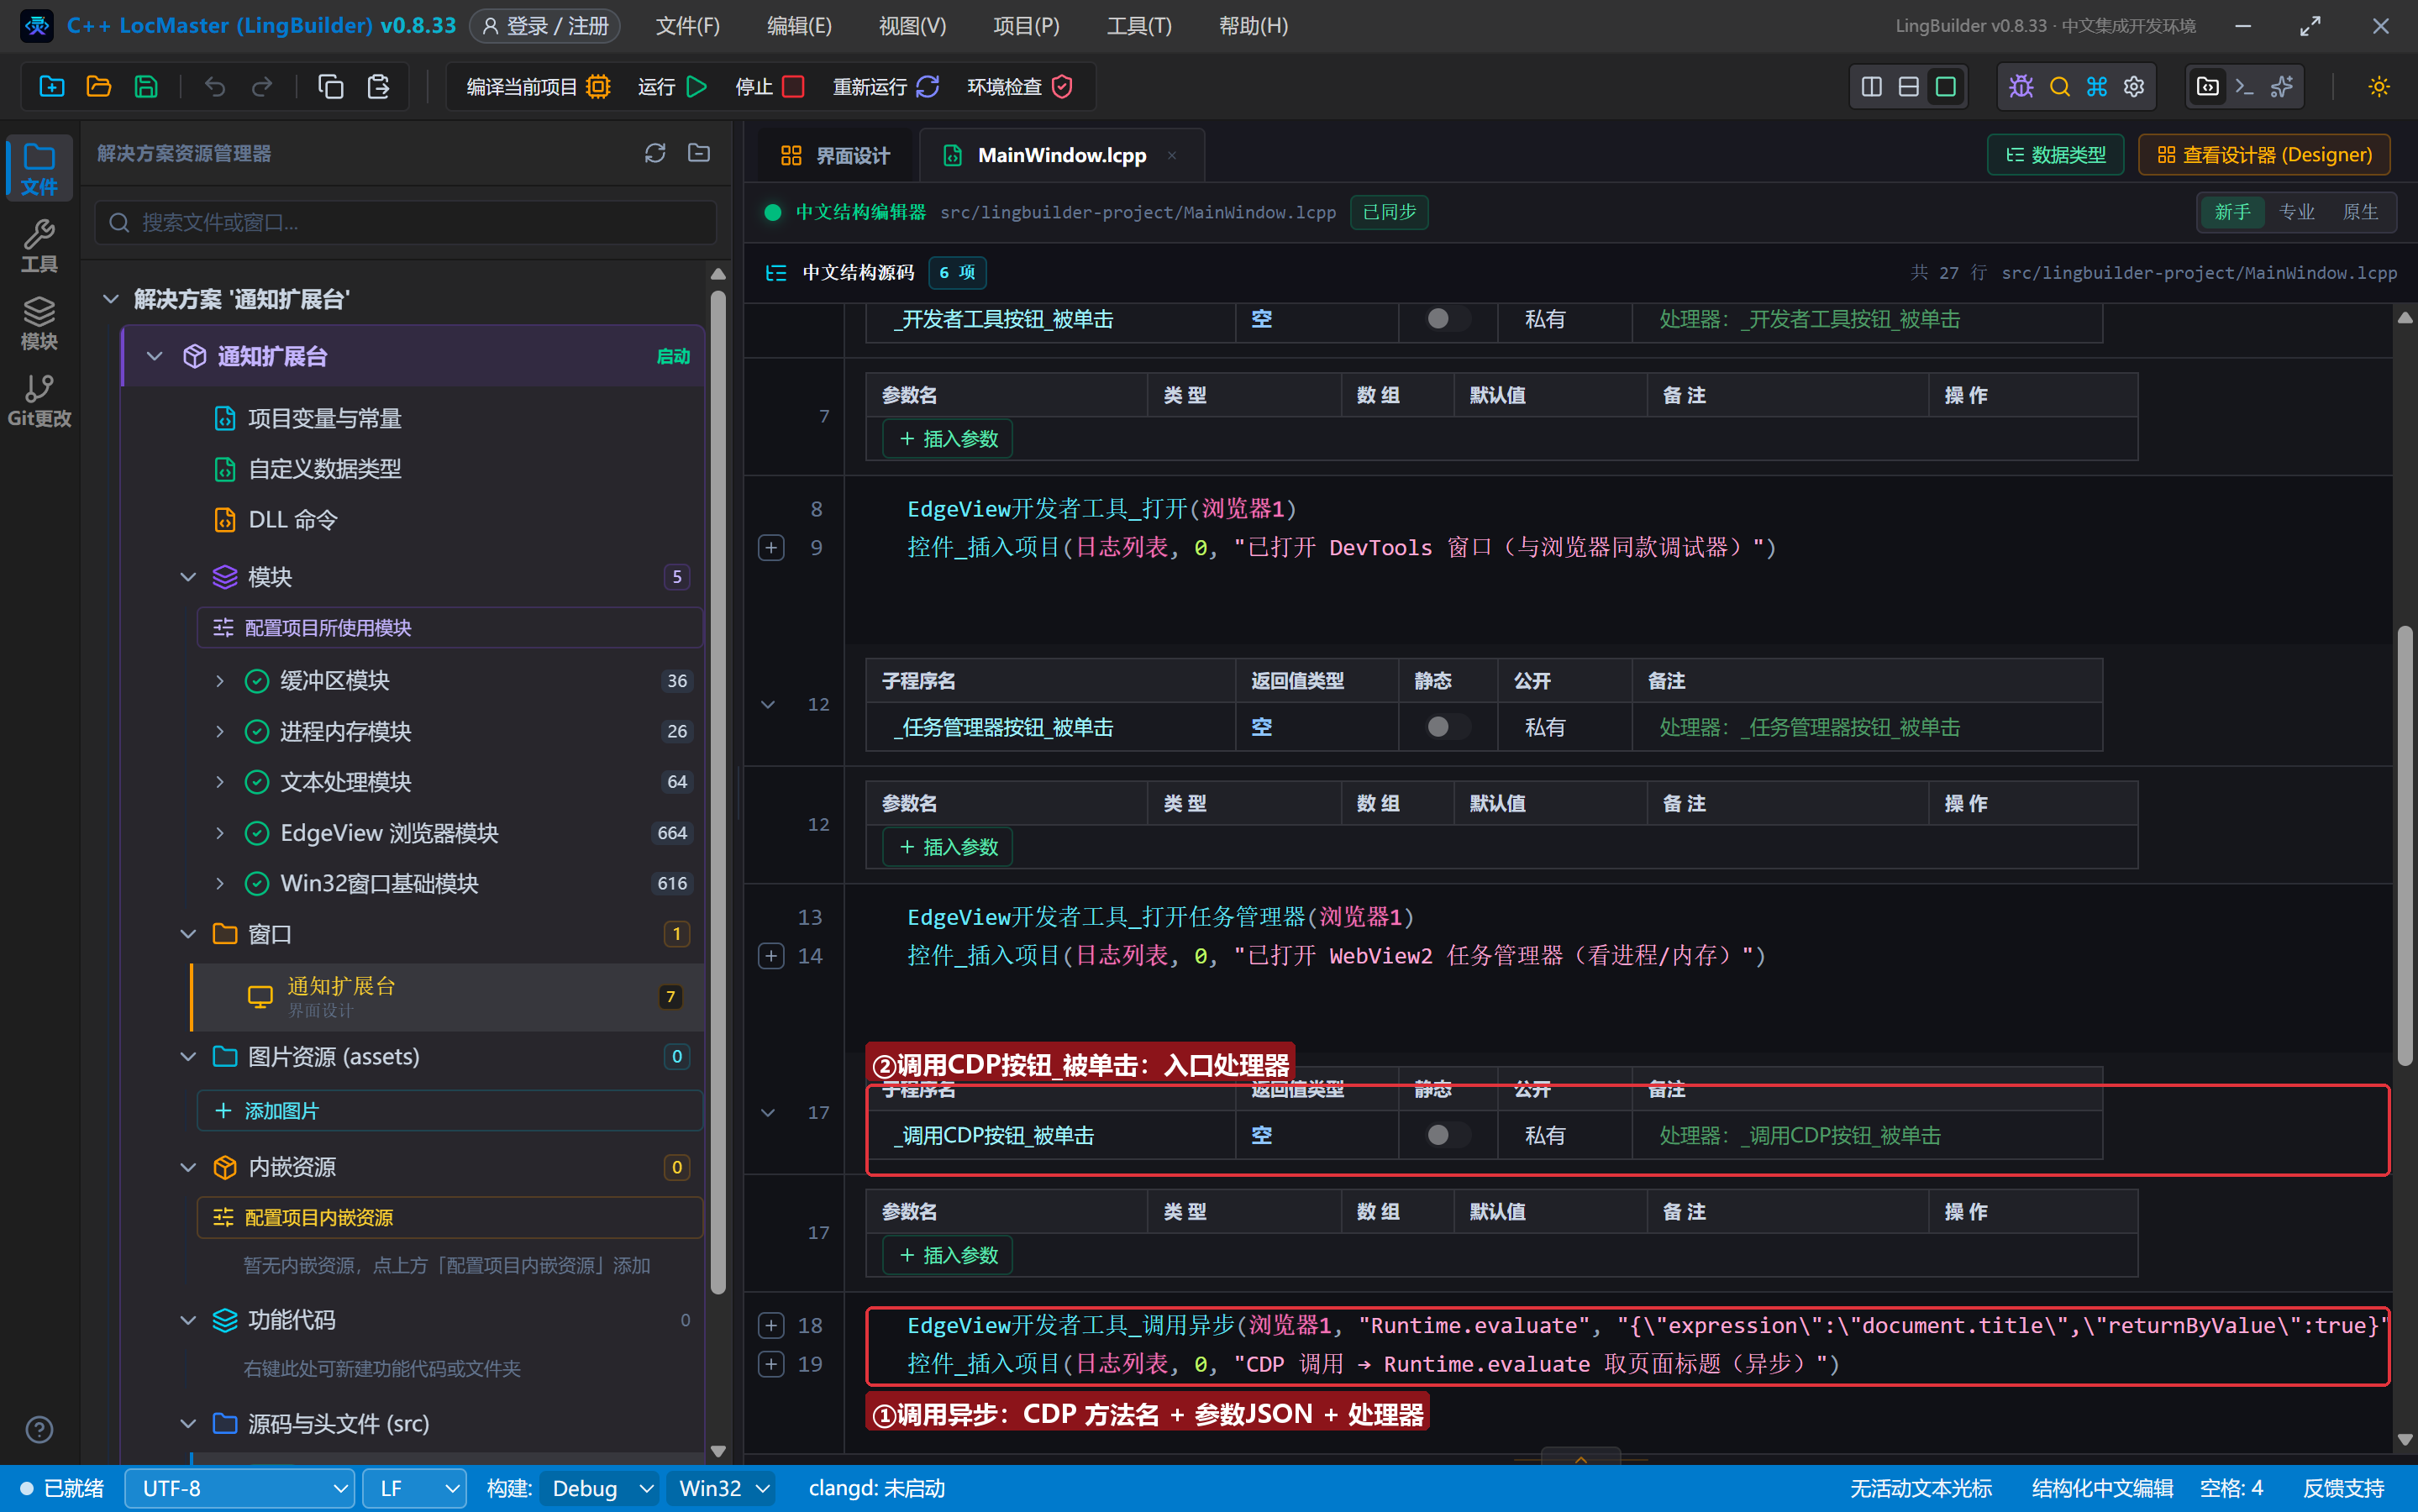The height and width of the screenshot is (1512, 2418).
Task: Click the 查看设计器 (Designer) button
Action: click(2264, 155)
